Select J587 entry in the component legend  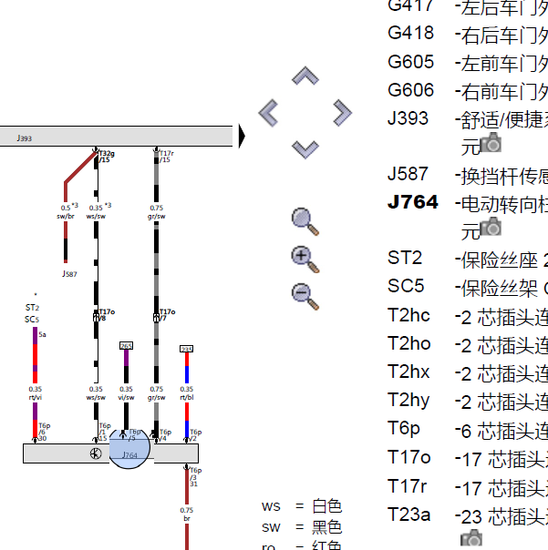467,176
